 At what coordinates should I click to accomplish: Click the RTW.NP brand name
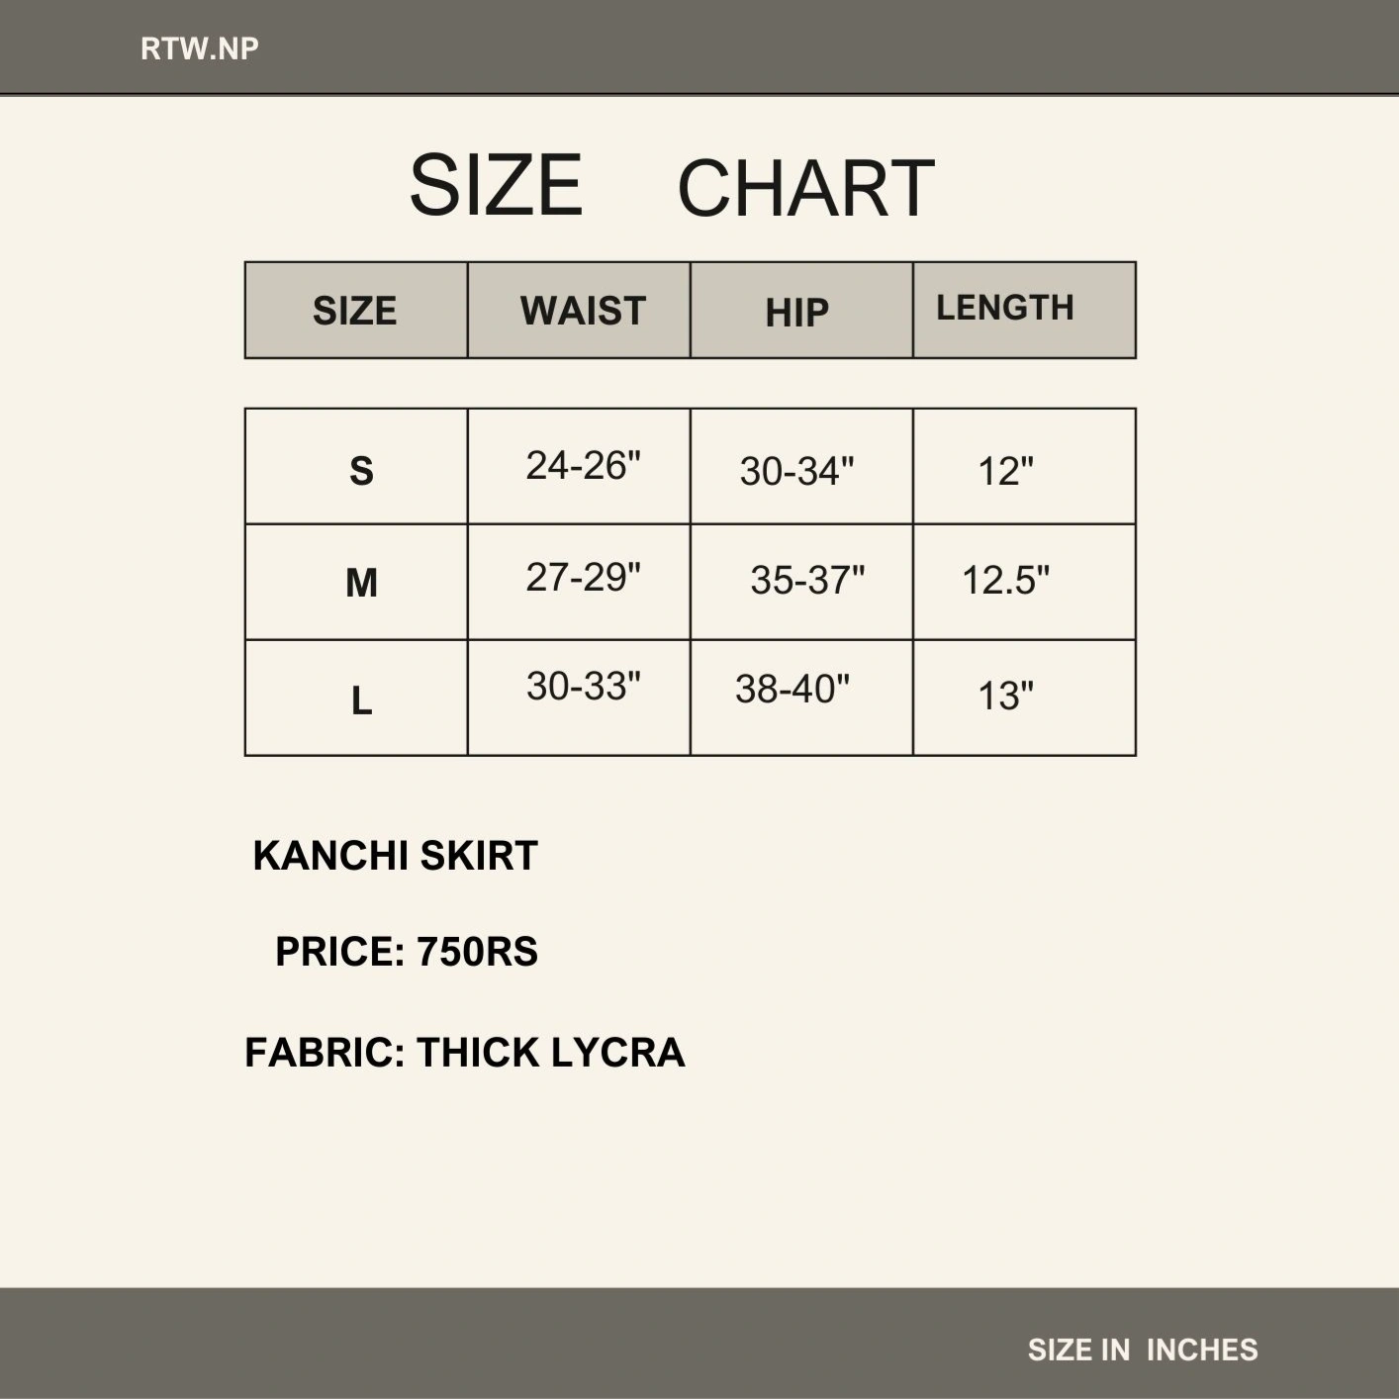click(200, 48)
